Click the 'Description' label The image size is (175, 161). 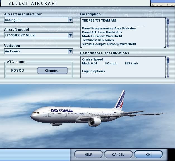point(90,14)
